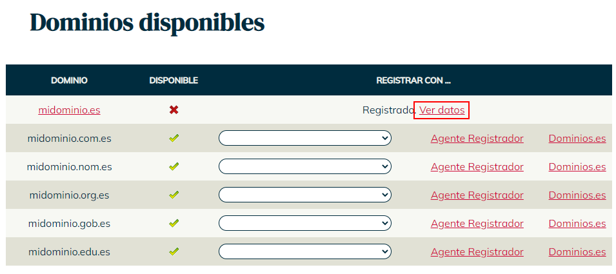Click the green checkmark for midominio.gob.es
Image resolution: width=616 pixels, height=274 pixels.
click(x=174, y=223)
